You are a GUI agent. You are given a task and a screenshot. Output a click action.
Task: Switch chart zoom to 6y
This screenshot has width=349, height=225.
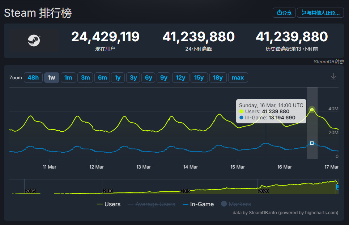click(148, 78)
